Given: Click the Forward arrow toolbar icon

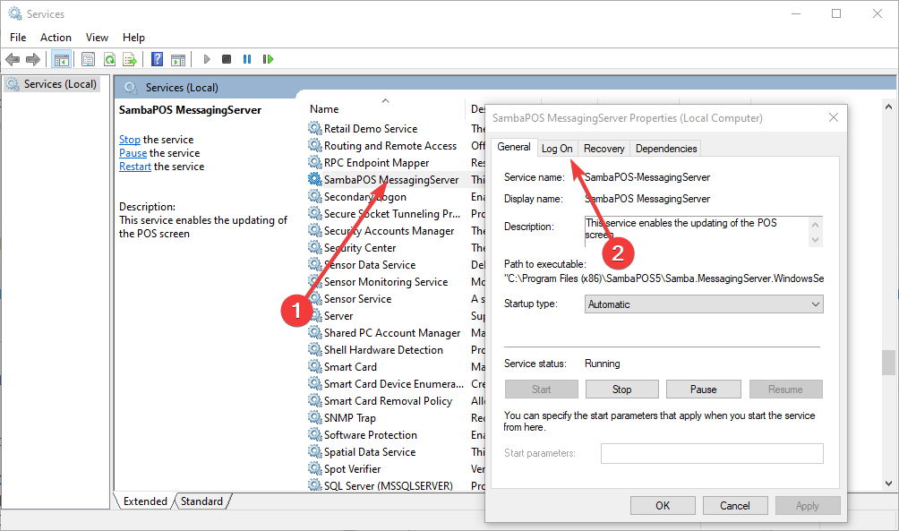Looking at the screenshot, I should [x=33, y=59].
